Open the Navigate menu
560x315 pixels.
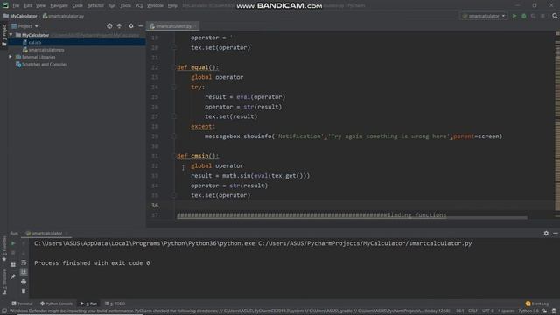point(59,5)
